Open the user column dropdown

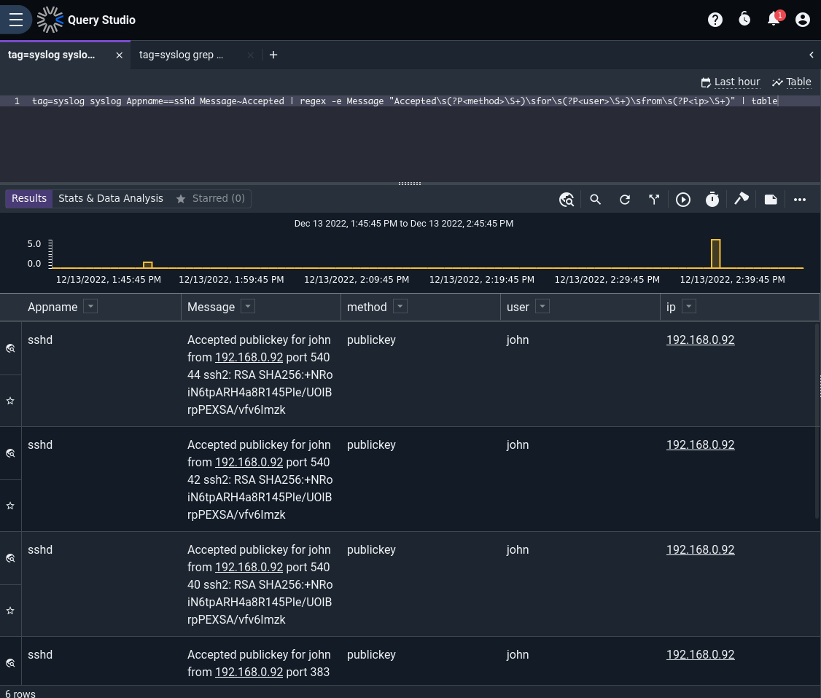542,307
